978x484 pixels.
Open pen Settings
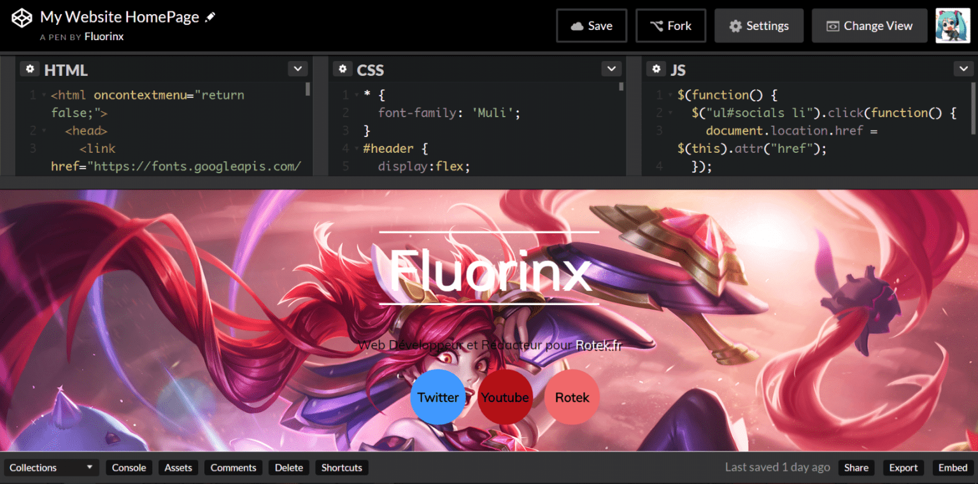(759, 26)
